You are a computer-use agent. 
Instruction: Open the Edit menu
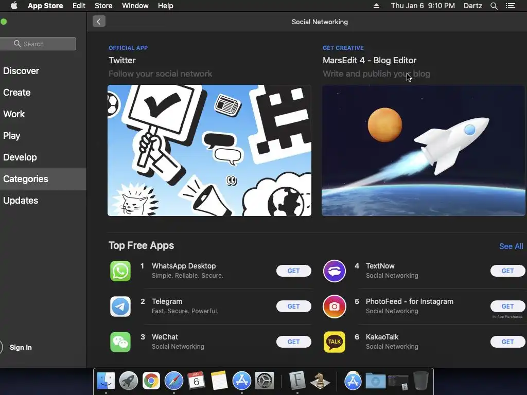coord(79,6)
